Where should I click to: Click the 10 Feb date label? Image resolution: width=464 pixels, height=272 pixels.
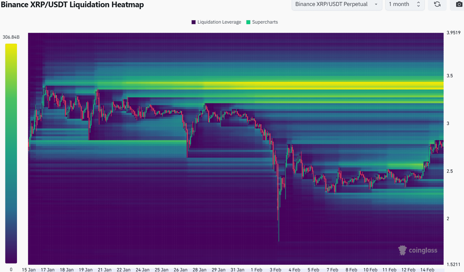[x=370, y=269]
